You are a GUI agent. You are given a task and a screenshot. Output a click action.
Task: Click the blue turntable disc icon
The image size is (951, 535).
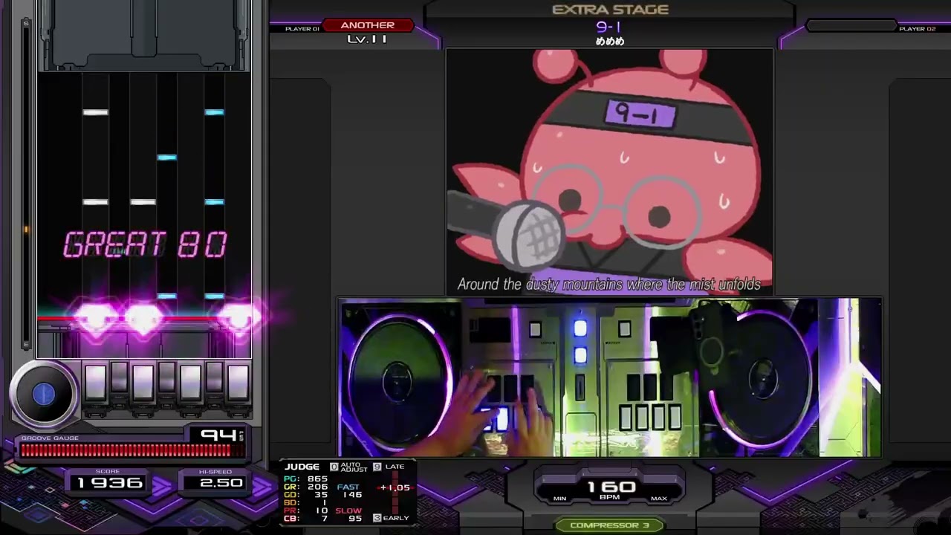(x=44, y=395)
